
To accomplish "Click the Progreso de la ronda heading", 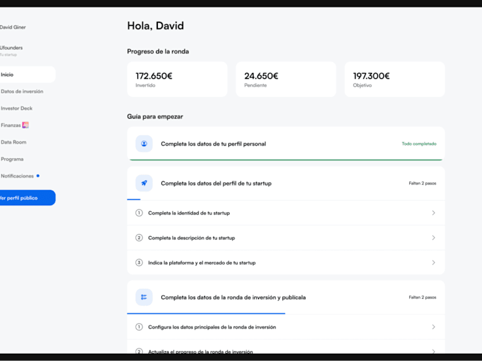I will (x=158, y=52).
